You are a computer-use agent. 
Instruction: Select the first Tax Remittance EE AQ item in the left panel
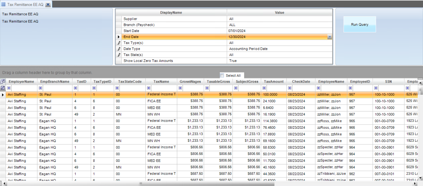pos(20,14)
